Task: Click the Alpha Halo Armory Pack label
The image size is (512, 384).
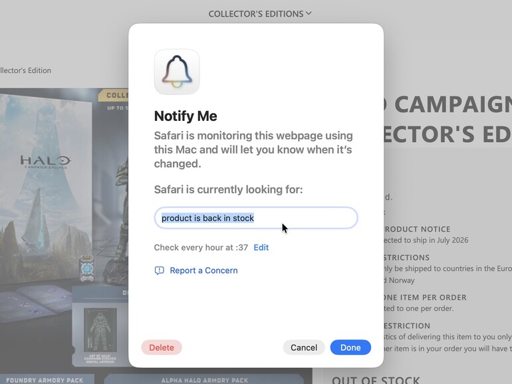Action: point(204,380)
